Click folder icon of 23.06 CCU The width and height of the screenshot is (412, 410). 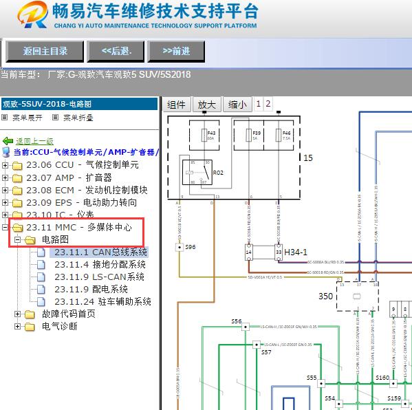(x=17, y=166)
